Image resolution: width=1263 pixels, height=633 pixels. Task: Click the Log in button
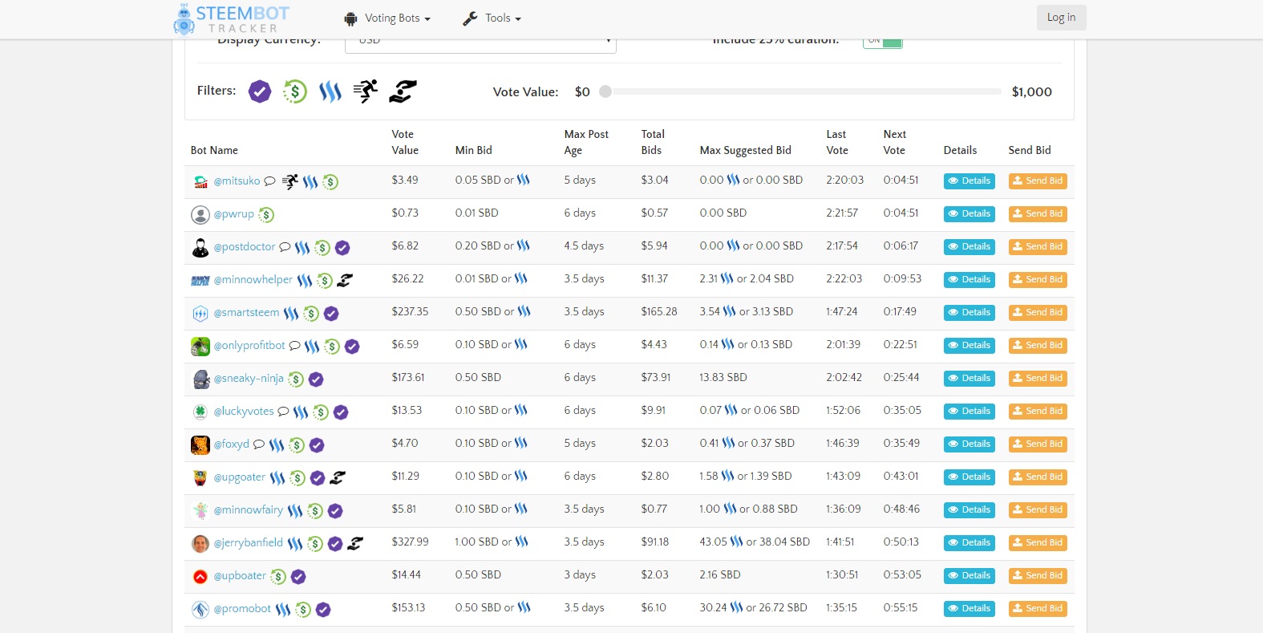coord(1061,18)
